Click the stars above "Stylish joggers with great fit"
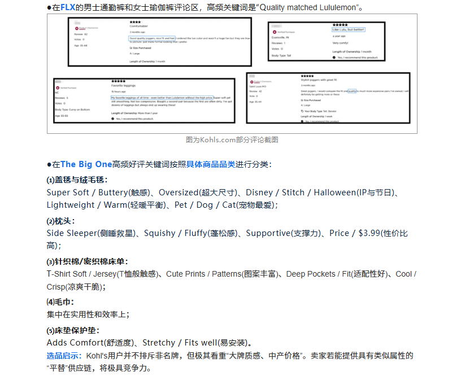The width and height of the screenshot is (474, 376). point(307,76)
